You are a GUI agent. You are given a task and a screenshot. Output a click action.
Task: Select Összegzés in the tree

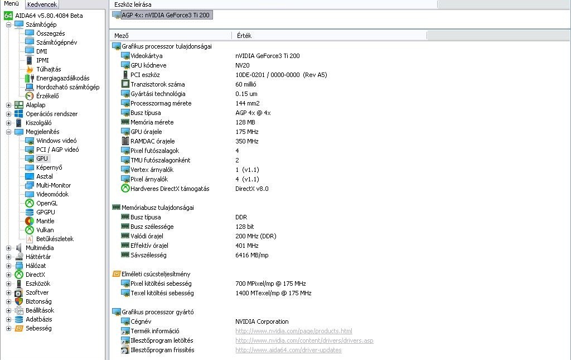coord(51,33)
